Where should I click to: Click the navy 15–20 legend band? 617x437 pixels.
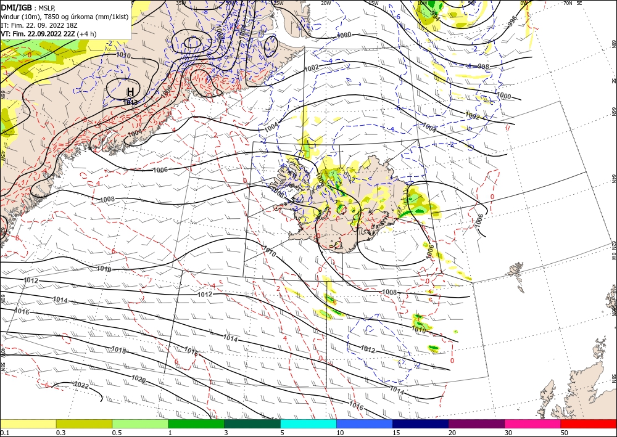tap(421, 423)
